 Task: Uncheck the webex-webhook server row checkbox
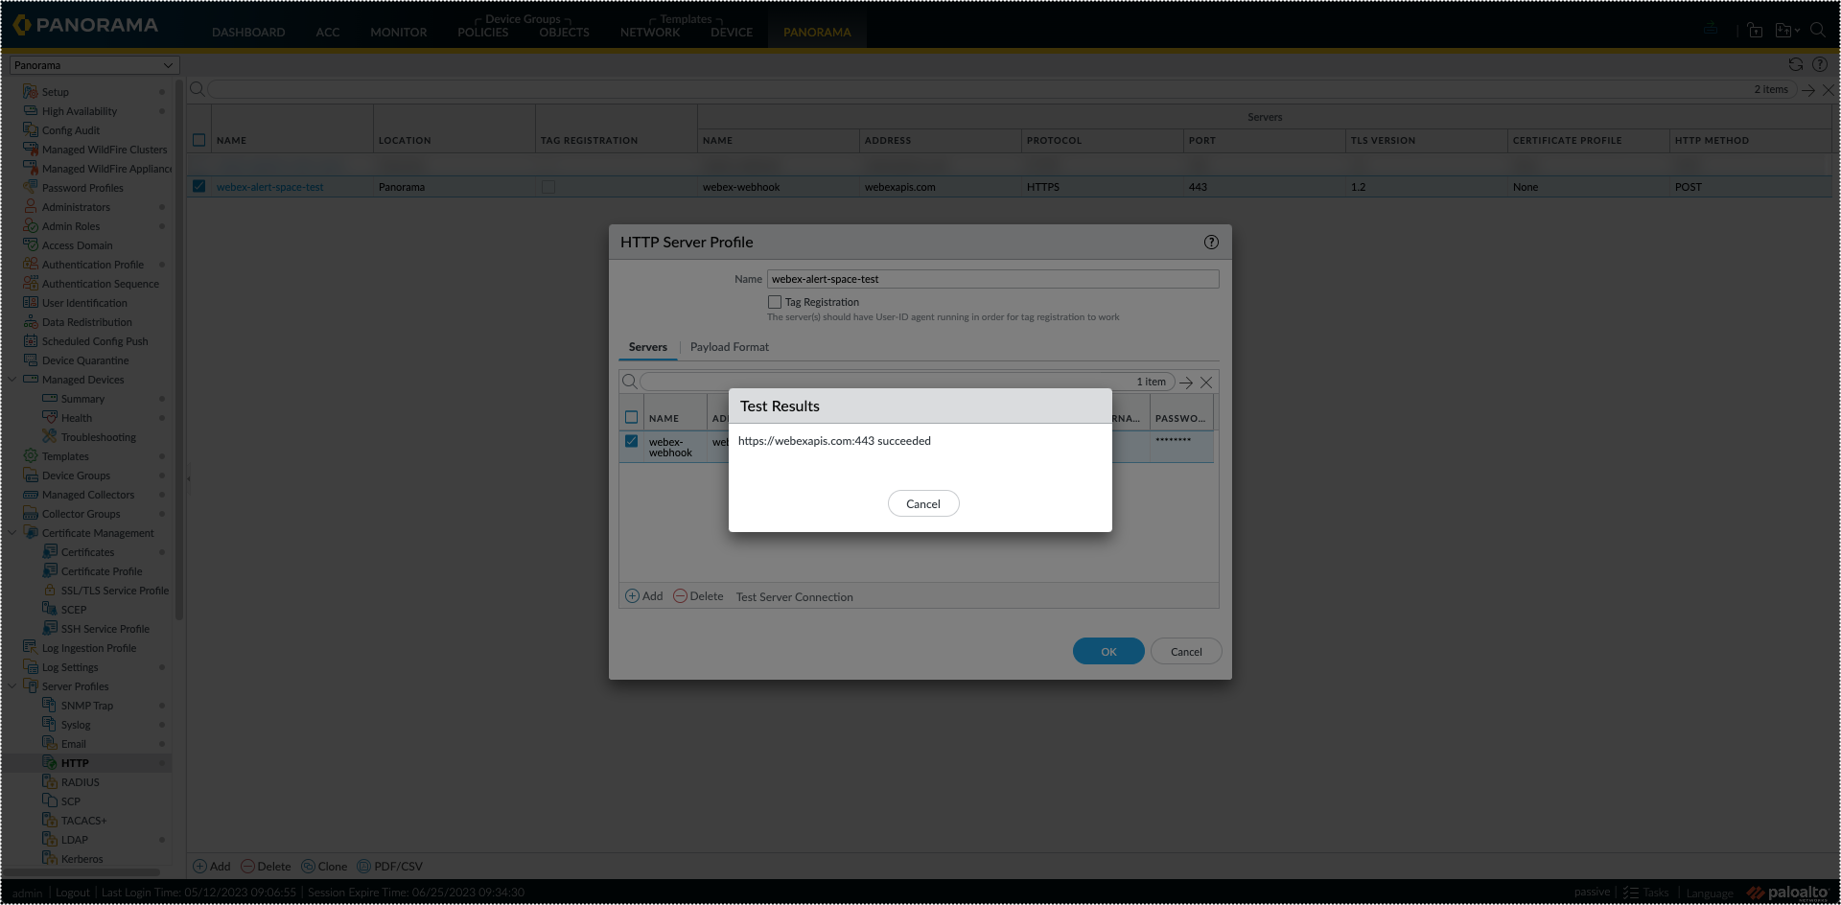coord(631,441)
